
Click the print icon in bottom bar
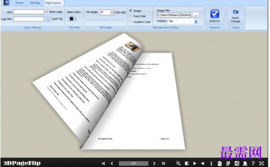coord(245,163)
